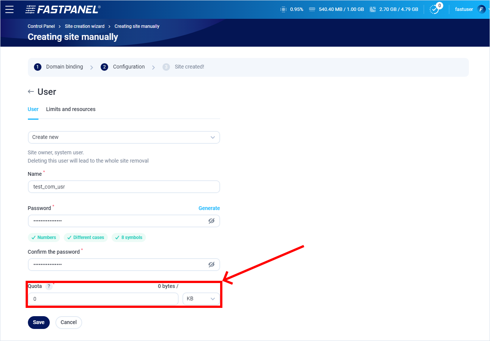
Task: Open the hamburger main menu
Action: click(9, 9)
